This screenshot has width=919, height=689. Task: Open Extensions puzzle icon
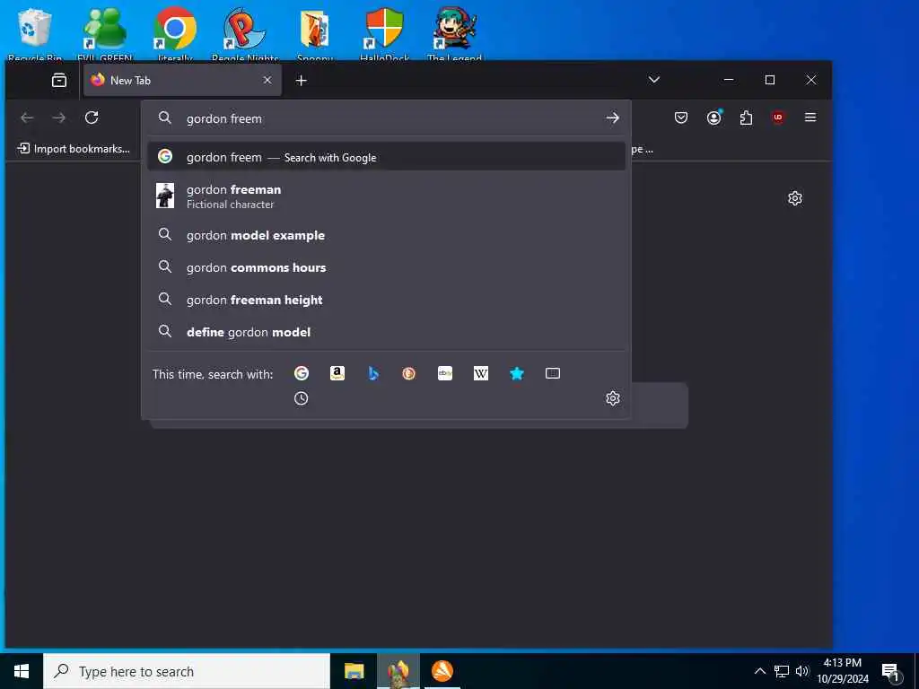[746, 118]
